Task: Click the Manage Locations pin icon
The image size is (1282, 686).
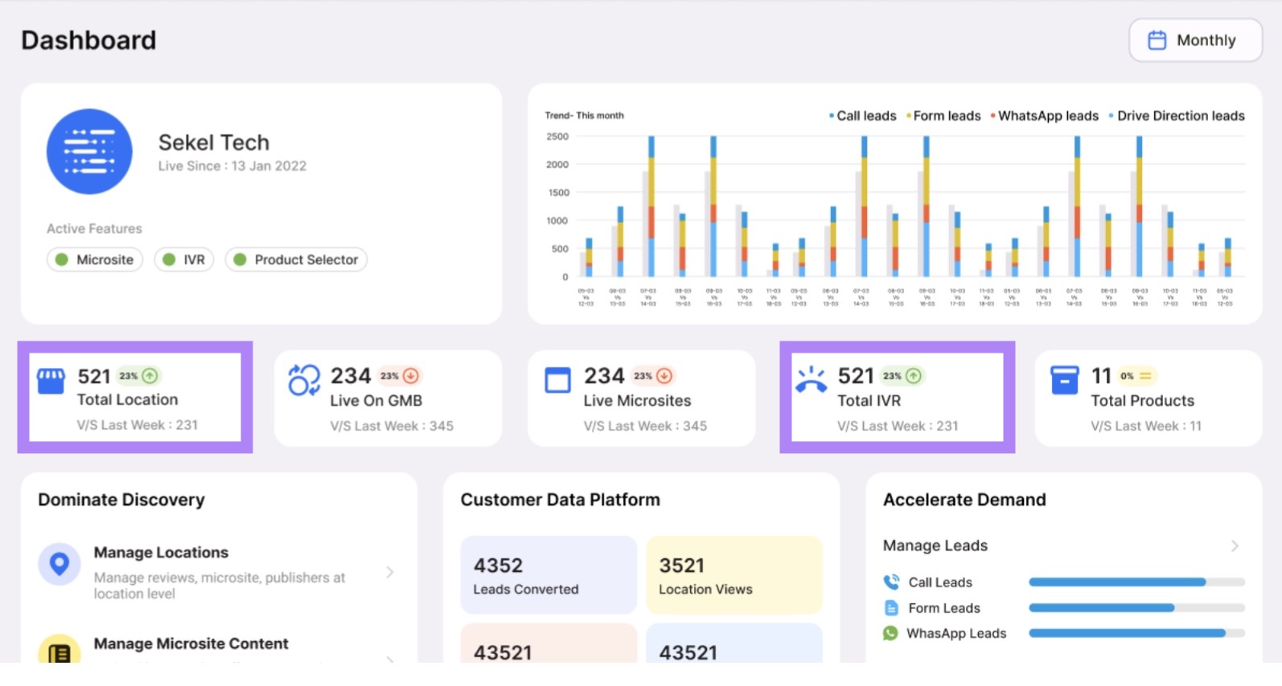Action: click(x=60, y=564)
